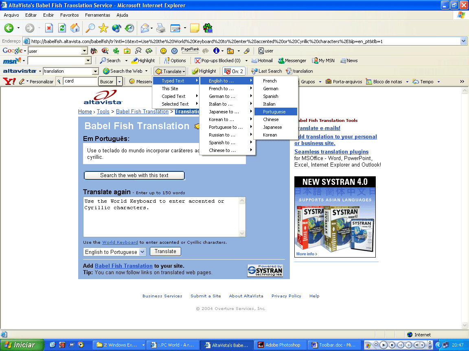The width and height of the screenshot is (469, 351).
Task: Click the Privacy Policy footer link
Action: pyautogui.click(x=286, y=296)
